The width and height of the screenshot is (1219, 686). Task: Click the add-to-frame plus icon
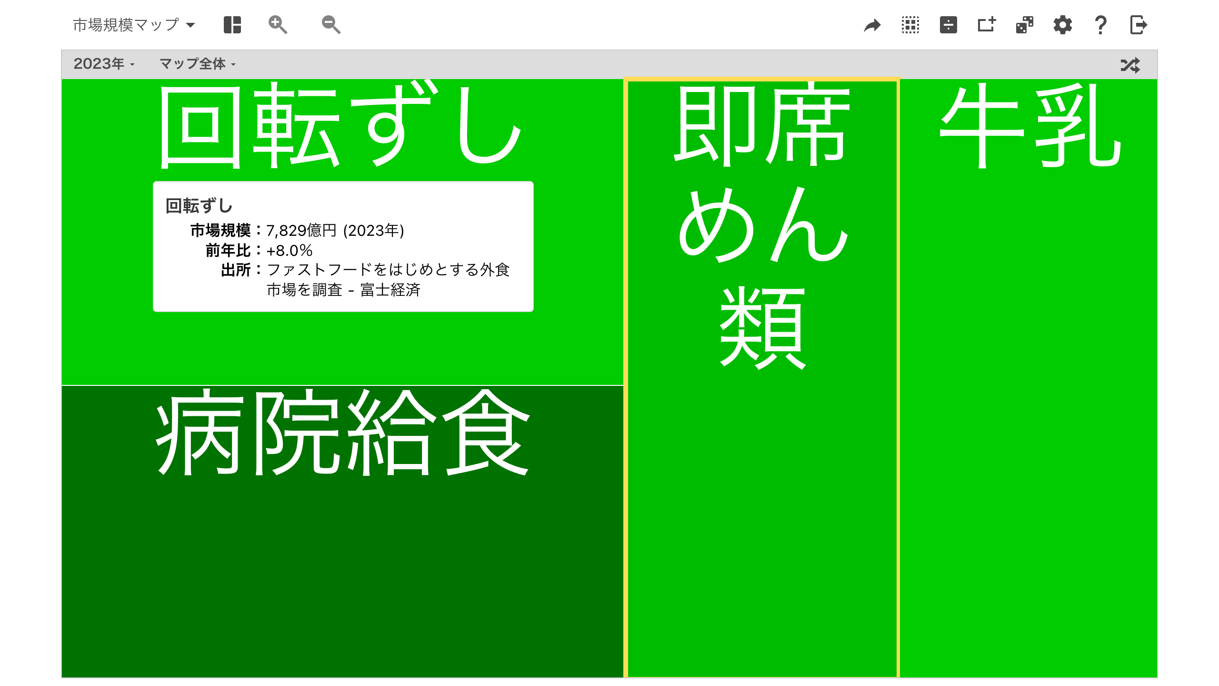pyautogui.click(x=987, y=25)
